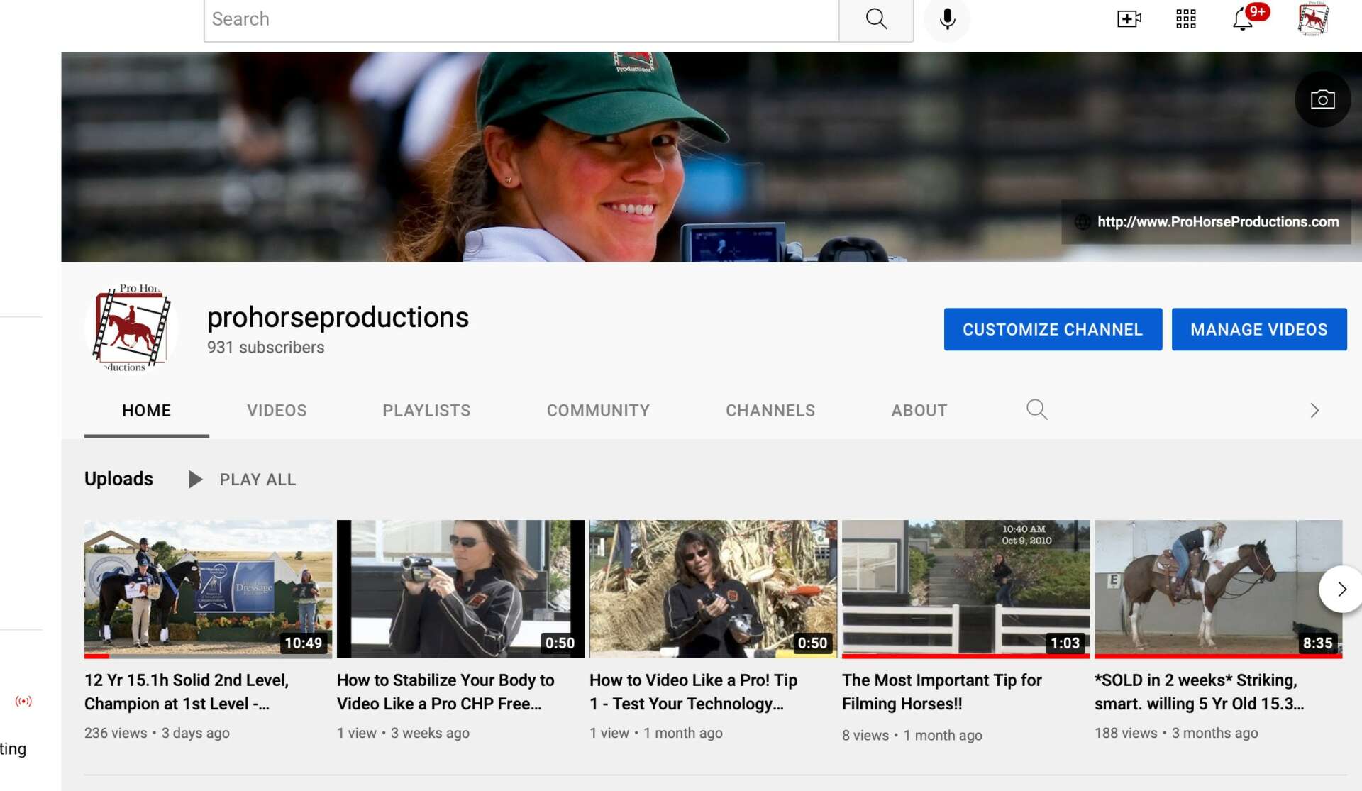The image size is (1362, 791).
Task: Click inside the Search input field
Action: (x=521, y=19)
